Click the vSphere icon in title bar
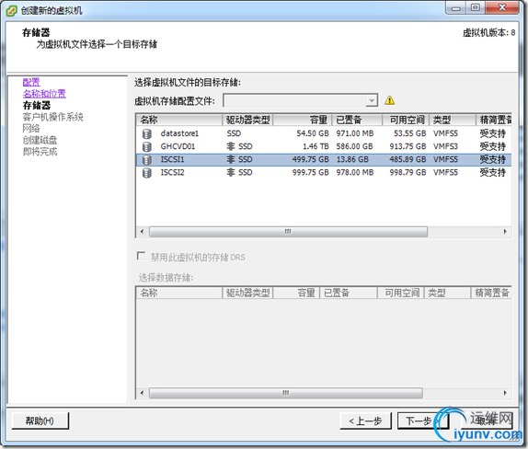 [11, 10]
